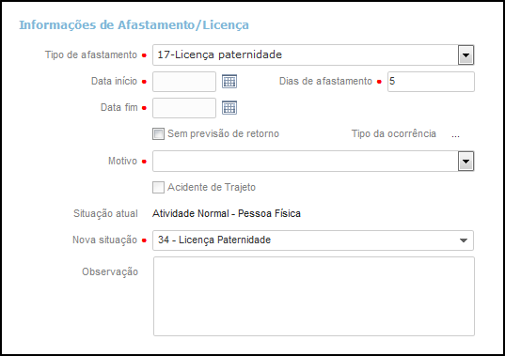Click the Informações de Afastamento/Licença heading
Viewport: 505px width, 356px height.
134,25
